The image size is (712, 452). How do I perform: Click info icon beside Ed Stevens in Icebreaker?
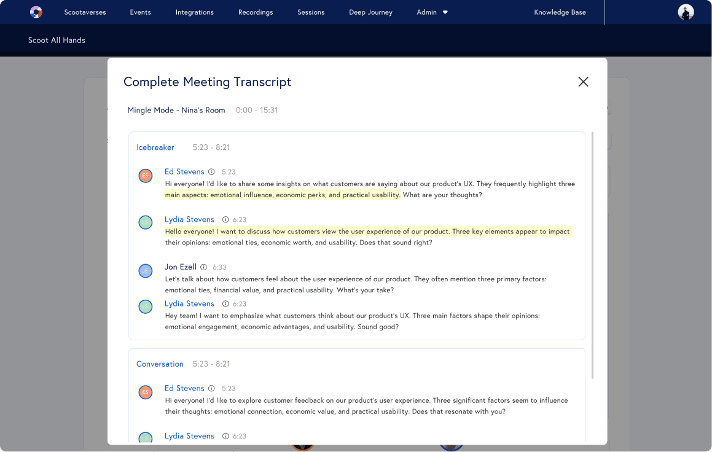pyautogui.click(x=211, y=172)
